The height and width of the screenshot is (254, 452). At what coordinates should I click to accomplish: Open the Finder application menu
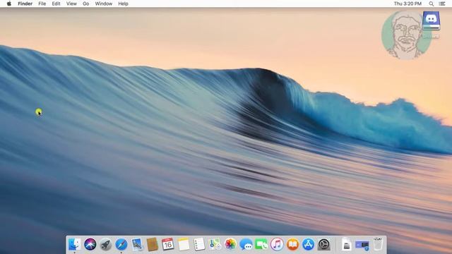[x=25, y=4]
